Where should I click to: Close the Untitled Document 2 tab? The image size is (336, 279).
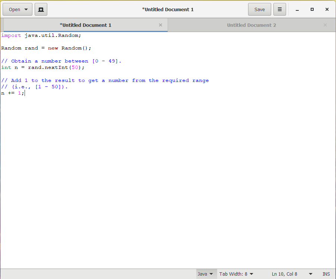[325, 25]
